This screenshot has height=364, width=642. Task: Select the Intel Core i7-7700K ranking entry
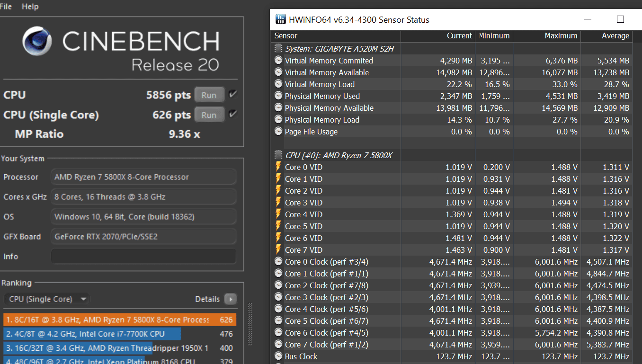pyautogui.click(x=120, y=334)
